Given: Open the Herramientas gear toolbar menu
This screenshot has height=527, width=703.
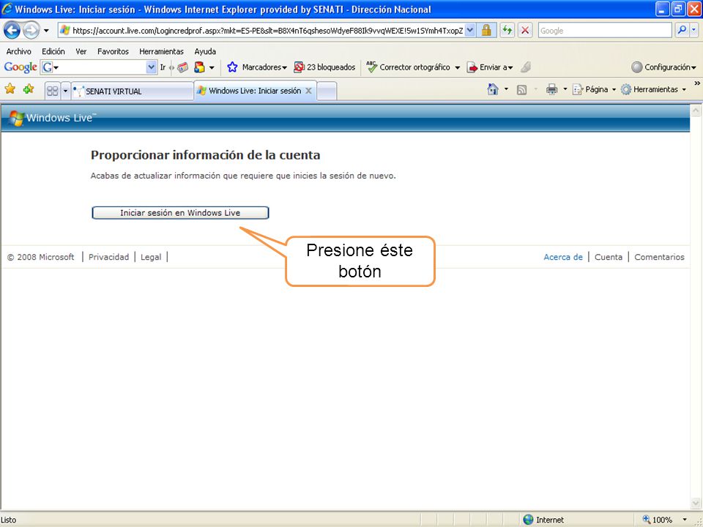Looking at the screenshot, I should click(653, 89).
